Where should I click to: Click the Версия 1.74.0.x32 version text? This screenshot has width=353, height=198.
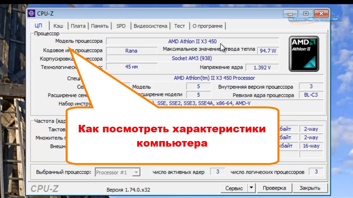(128, 190)
